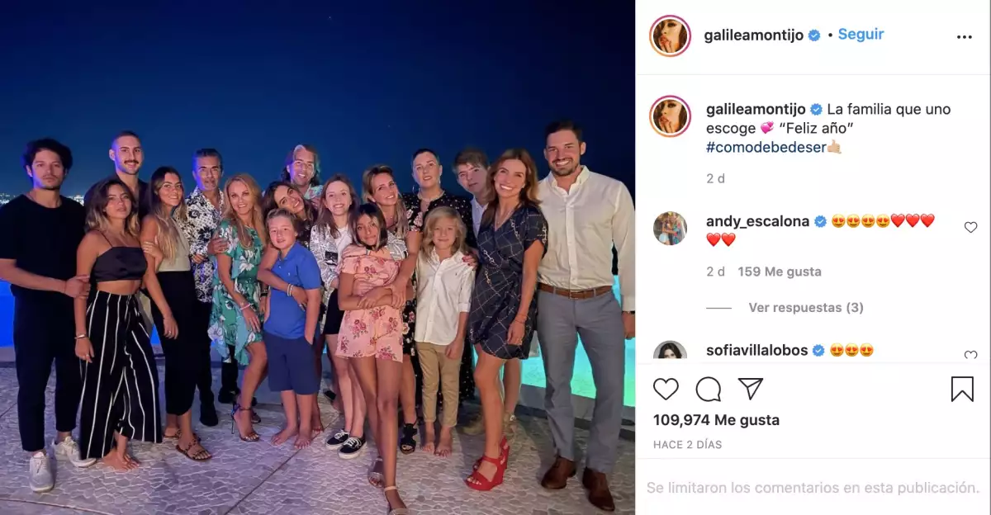
Task: Like andy_escalona's comment
Action: 970,227
